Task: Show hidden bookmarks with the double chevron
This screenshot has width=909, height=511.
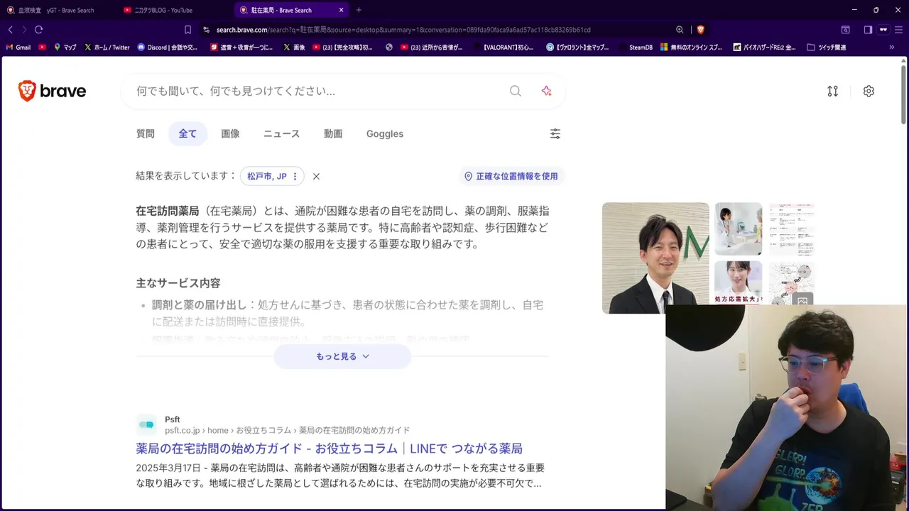Action: point(892,48)
